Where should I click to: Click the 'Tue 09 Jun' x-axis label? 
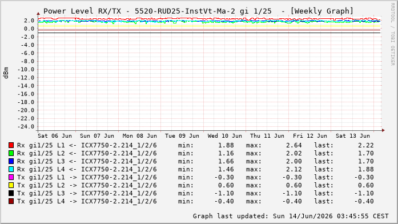[182, 136]
